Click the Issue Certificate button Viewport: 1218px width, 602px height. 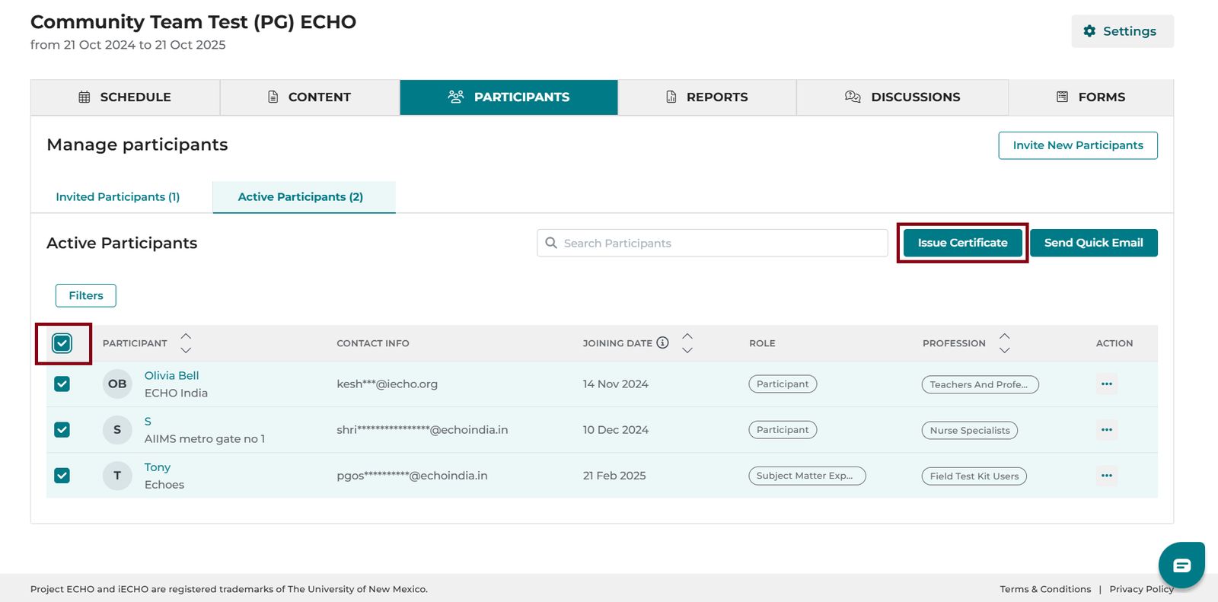click(x=962, y=243)
